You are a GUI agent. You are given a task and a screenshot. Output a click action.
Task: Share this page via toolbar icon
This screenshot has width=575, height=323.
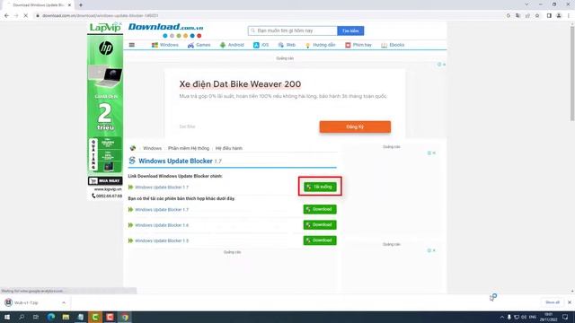527,16
